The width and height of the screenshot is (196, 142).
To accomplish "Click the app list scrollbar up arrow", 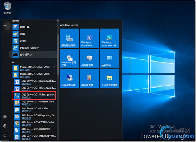I will click(x=58, y=20).
